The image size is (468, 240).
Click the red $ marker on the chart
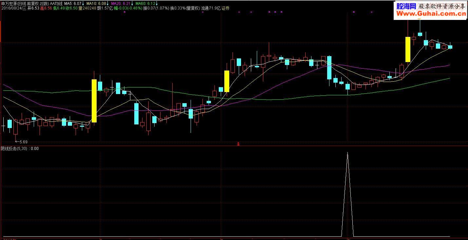[x=238, y=144]
